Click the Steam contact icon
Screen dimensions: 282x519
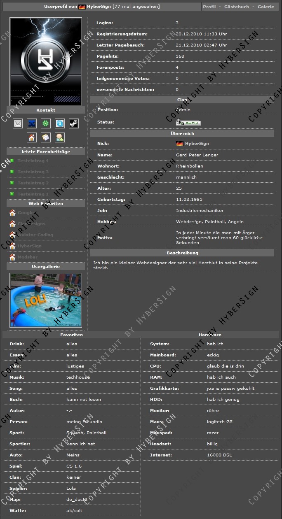coord(73,123)
